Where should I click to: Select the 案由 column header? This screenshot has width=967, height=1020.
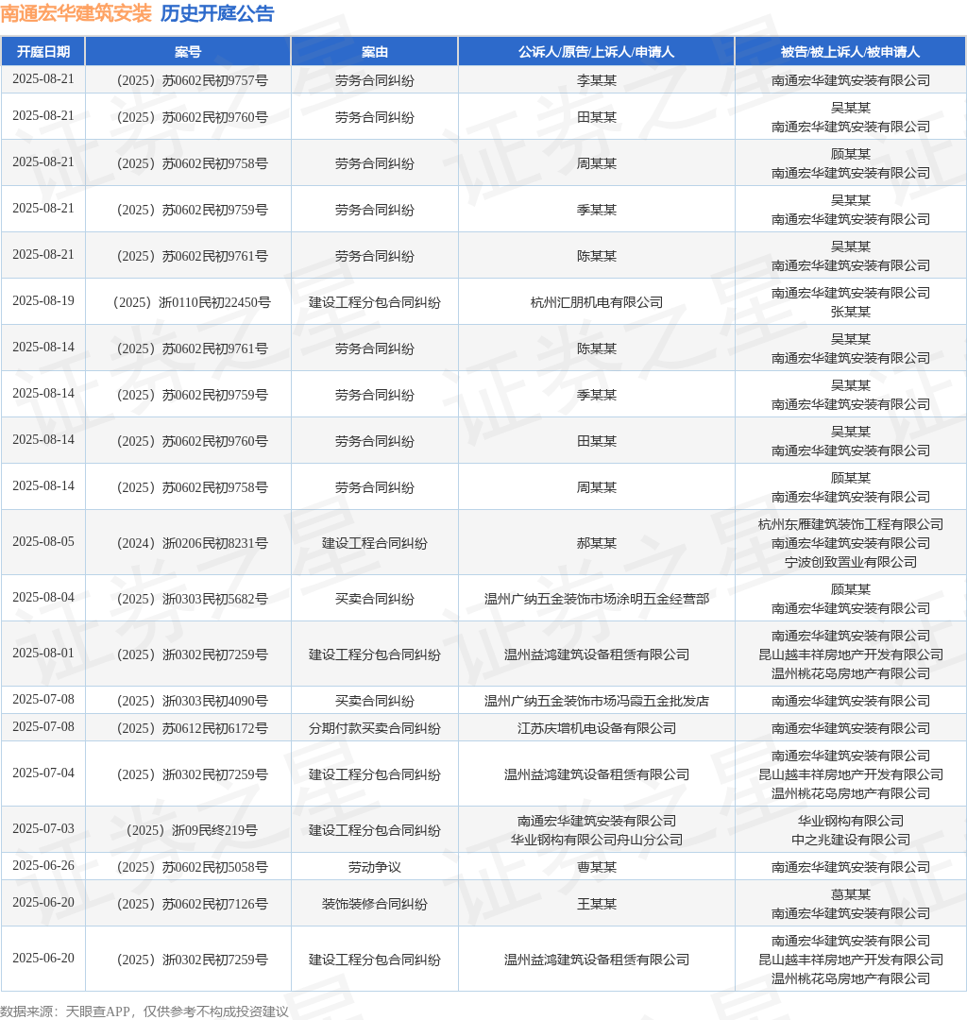click(375, 52)
